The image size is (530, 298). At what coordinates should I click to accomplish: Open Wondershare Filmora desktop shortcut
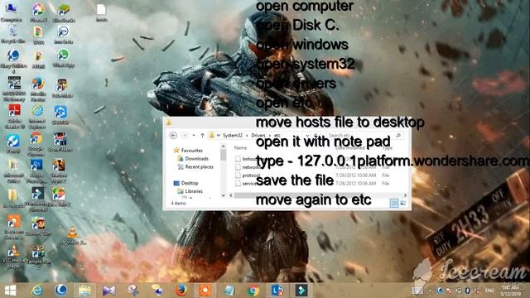pyautogui.click(x=37, y=199)
